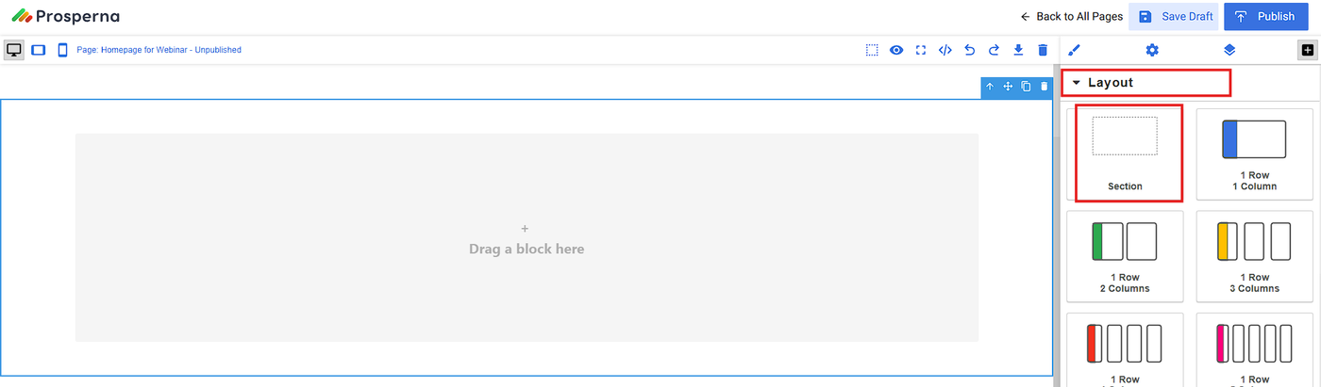Preview page with the eye icon

coord(896,50)
